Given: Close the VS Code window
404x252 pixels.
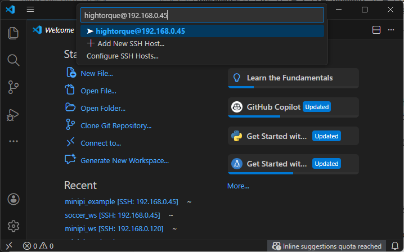Looking at the screenshot, I should 390,10.
